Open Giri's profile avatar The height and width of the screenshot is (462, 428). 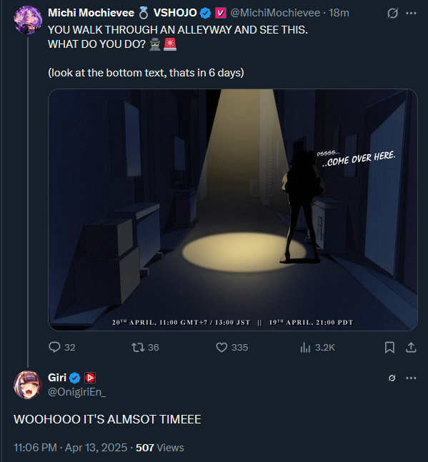coord(28,385)
